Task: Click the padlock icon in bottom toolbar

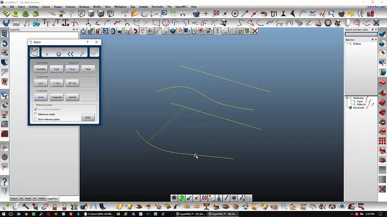Action: click(x=54, y=206)
